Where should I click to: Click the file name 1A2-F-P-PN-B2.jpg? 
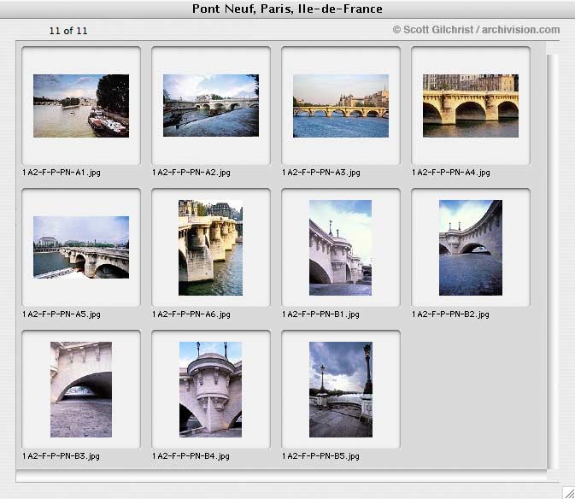450,314
